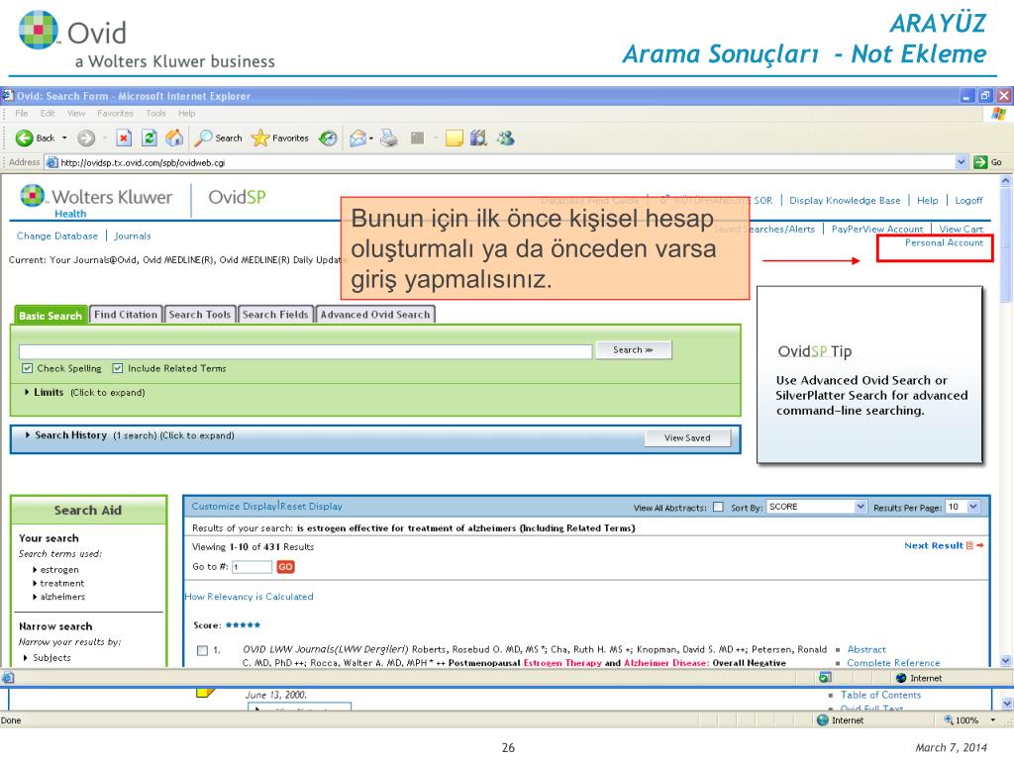Open the Favorites menu in the menu bar

pos(115,113)
